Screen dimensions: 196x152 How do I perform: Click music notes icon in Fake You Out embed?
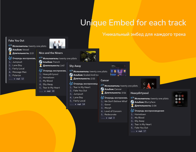(10, 46)
